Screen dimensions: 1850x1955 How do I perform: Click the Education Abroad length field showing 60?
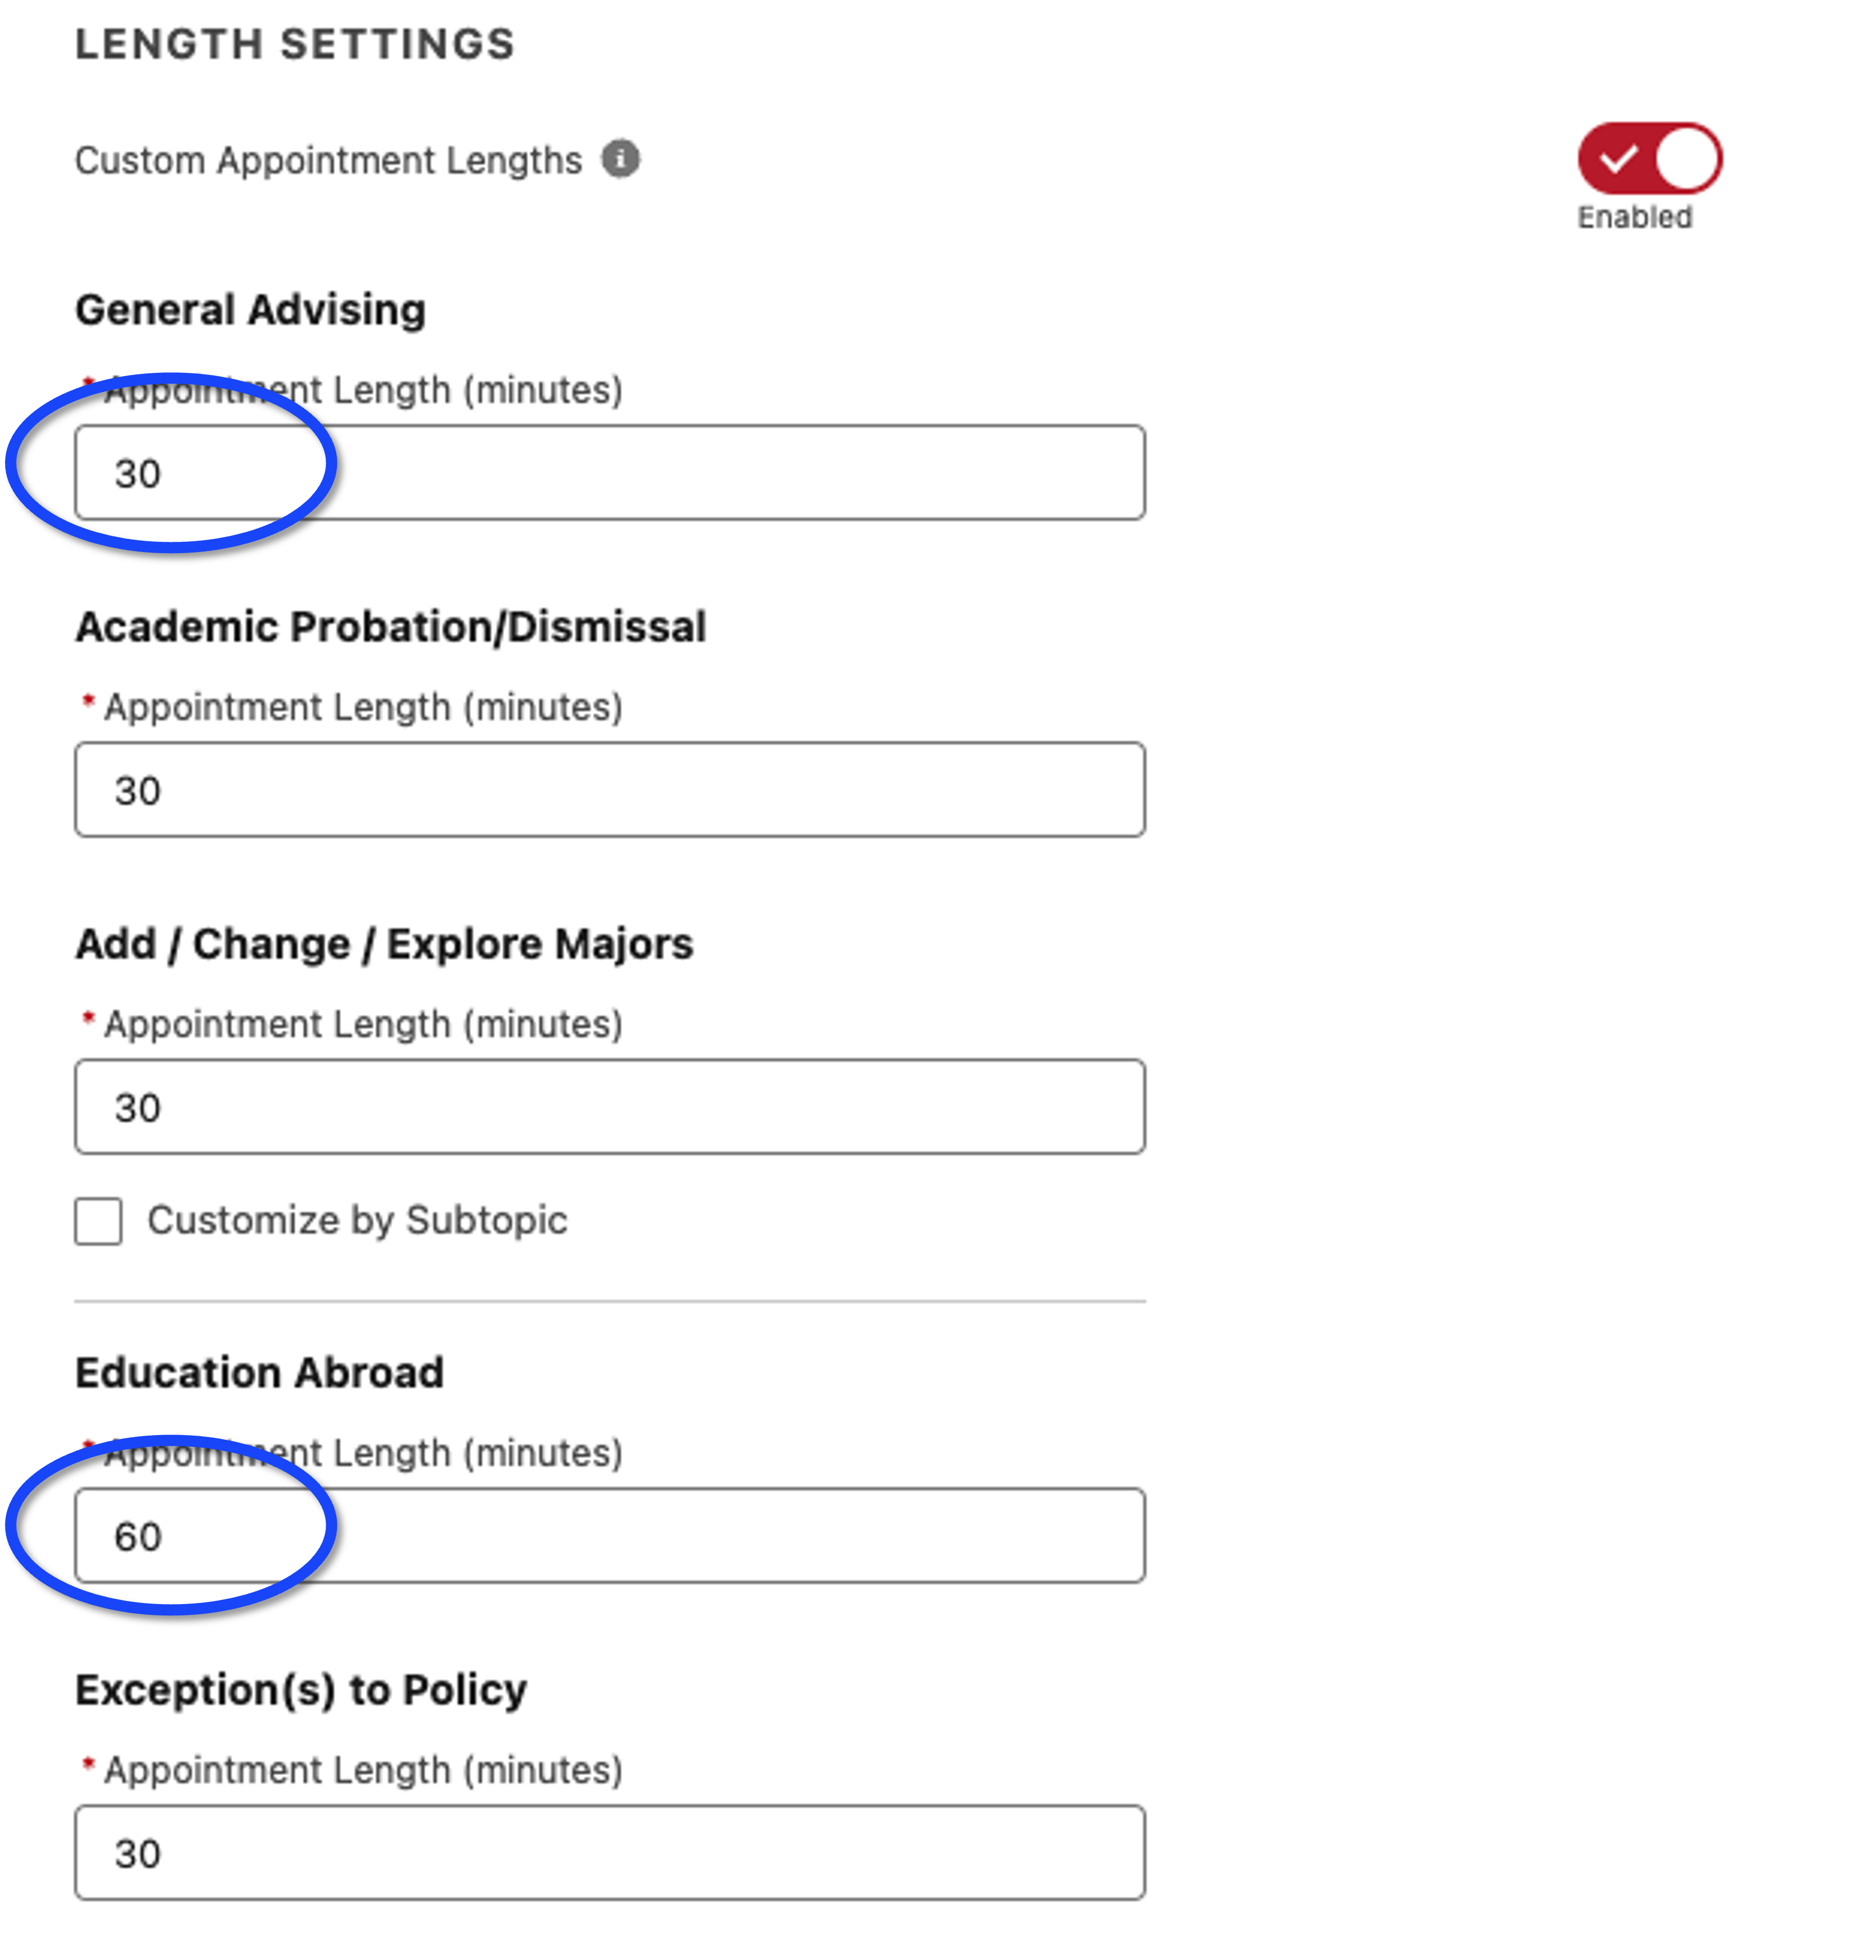point(609,1537)
